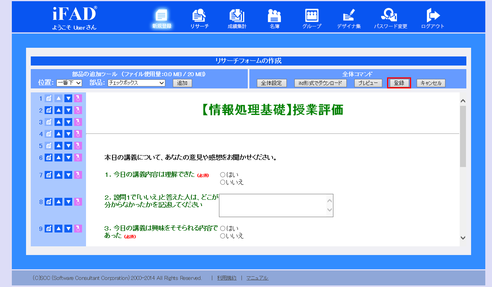This screenshot has height=287, width=492.
Task: Go to the 名簿 roster icon
Action: tap(274, 16)
